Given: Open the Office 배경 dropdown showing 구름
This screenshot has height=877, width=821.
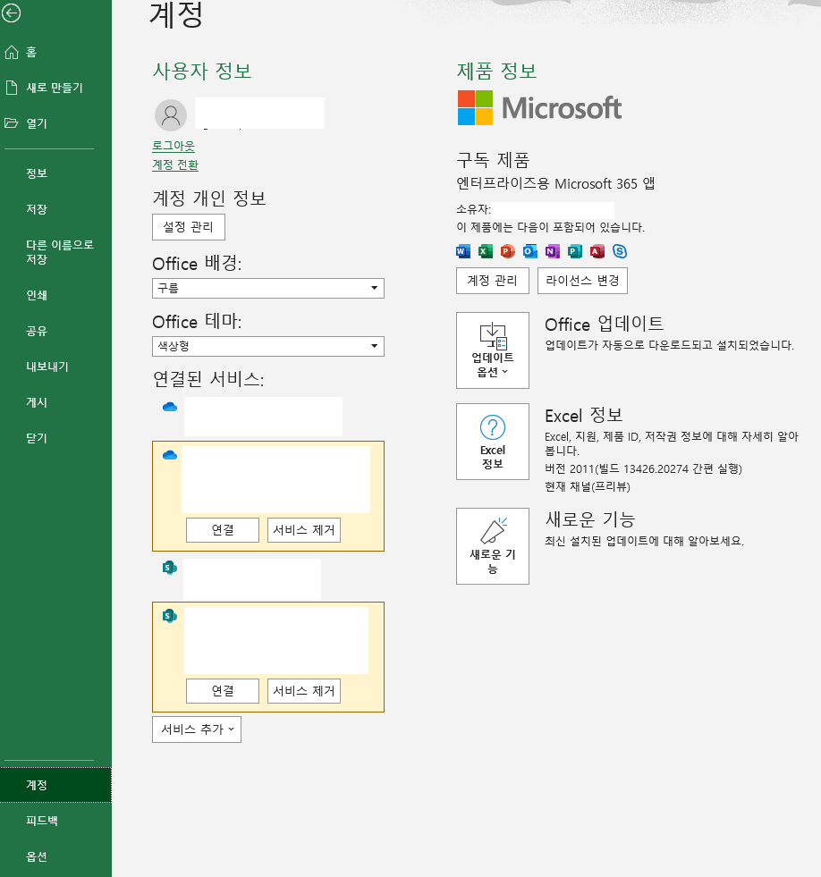Looking at the screenshot, I should tap(268, 288).
